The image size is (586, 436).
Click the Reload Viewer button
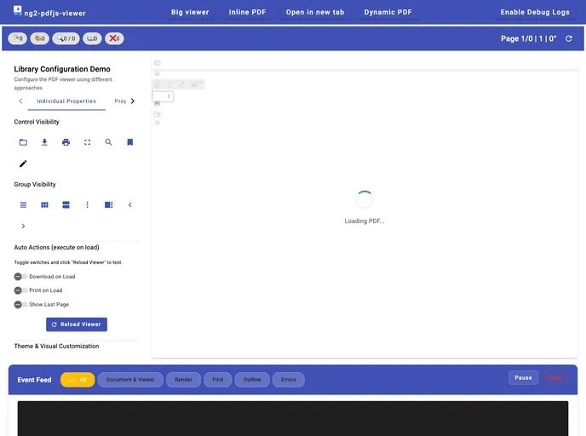click(77, 324)
